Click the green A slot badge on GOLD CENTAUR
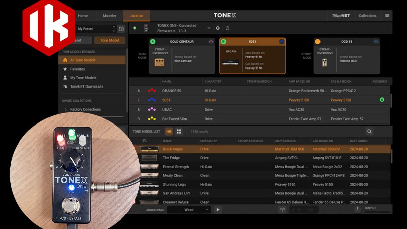The image size is (407, 229). pos(153,42)
